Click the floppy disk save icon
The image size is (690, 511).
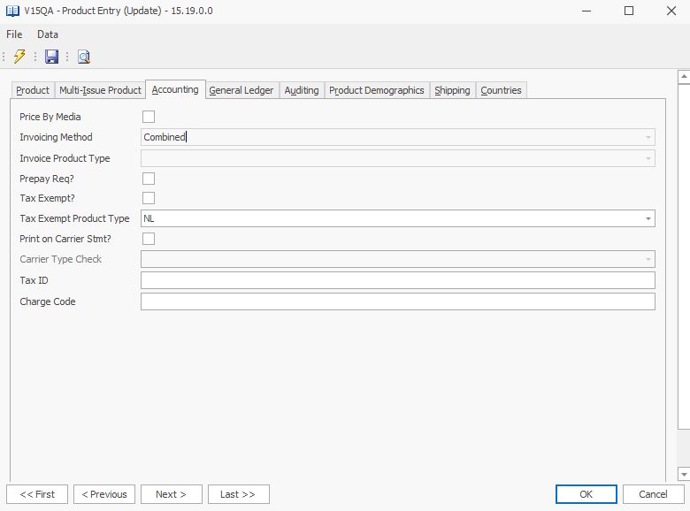coord(51,57)
